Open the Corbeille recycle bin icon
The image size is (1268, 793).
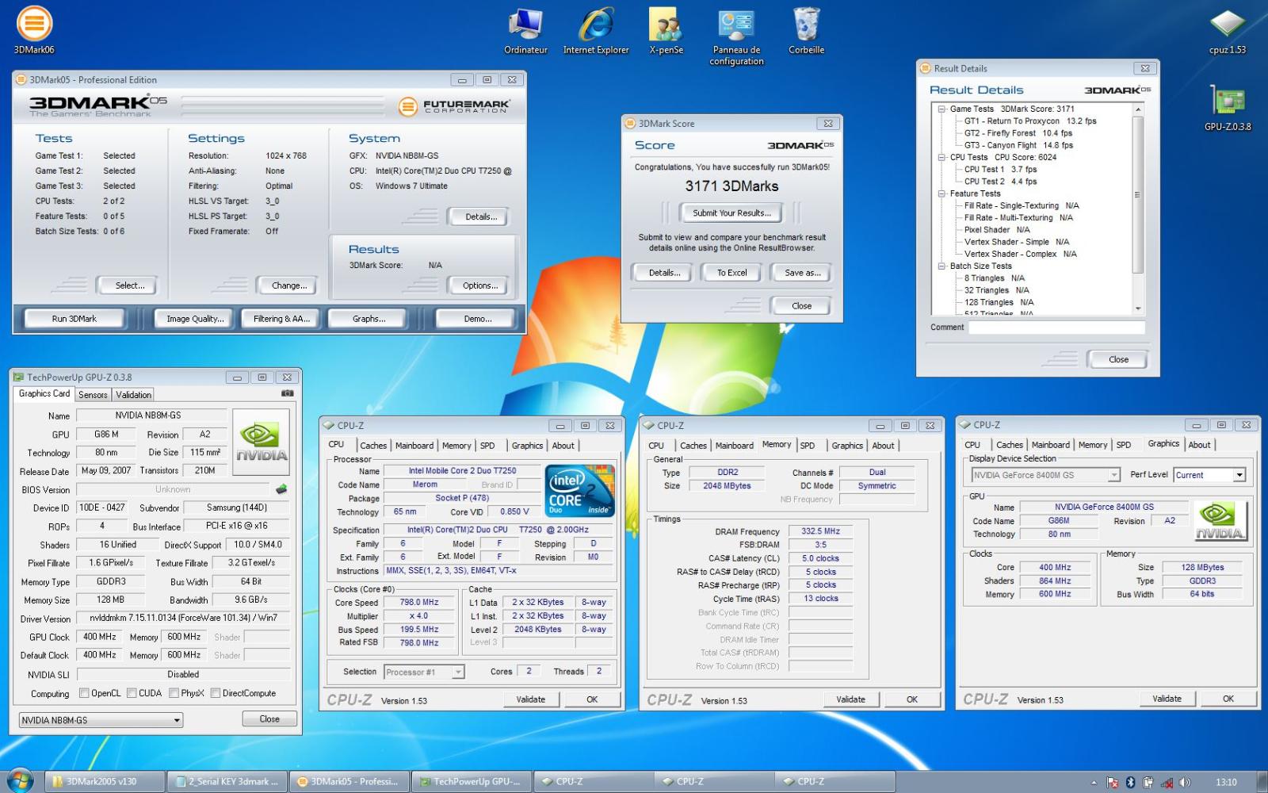(806, 32)
